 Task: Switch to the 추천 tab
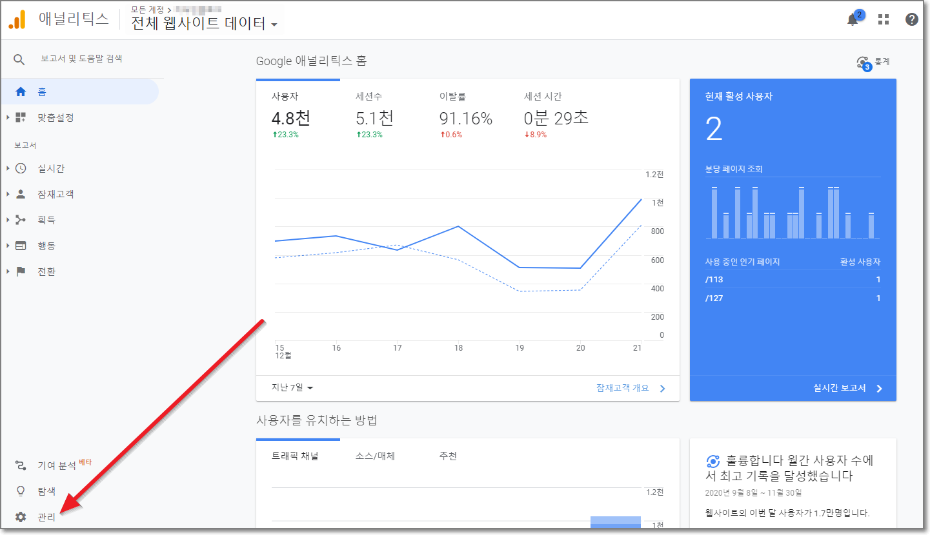point(449,456)
